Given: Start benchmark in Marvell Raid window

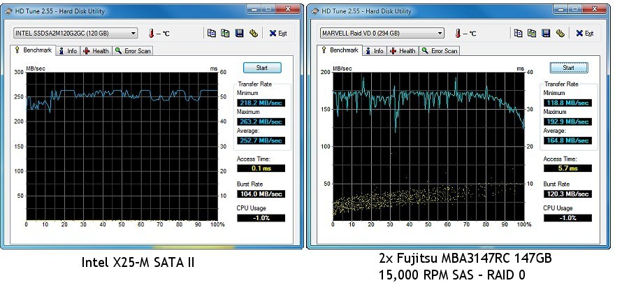Looking at the screenshot, I should click(x=568, y=68).
